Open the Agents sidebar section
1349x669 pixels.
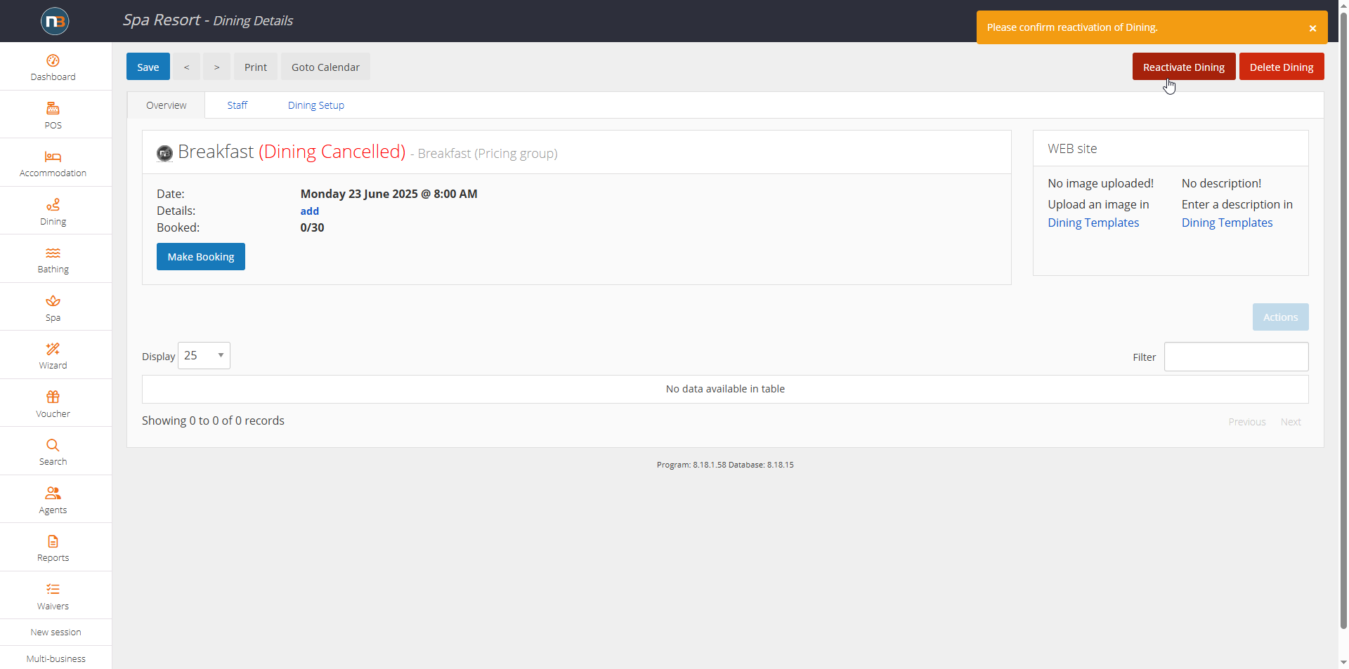53,500
